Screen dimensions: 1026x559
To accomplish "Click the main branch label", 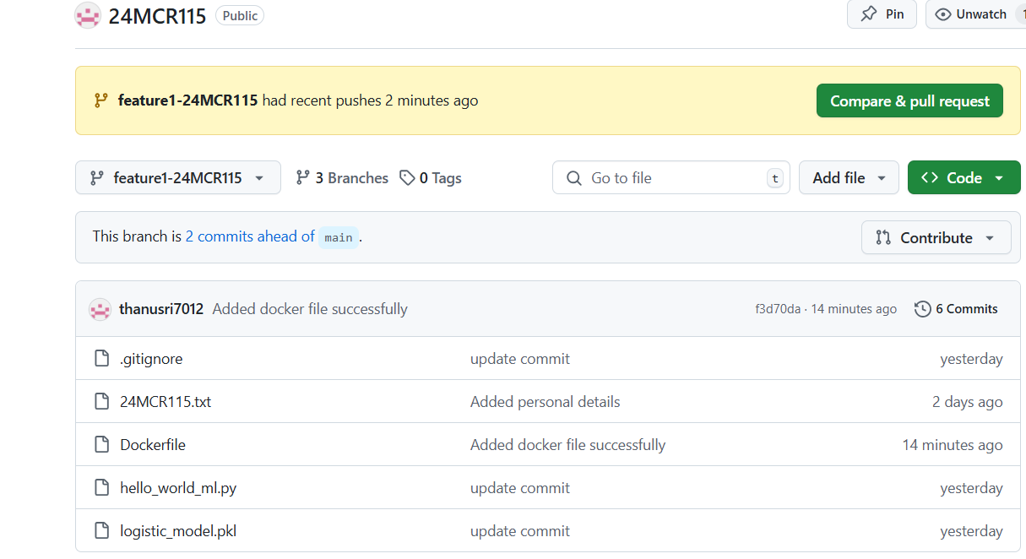I will 339,237.
